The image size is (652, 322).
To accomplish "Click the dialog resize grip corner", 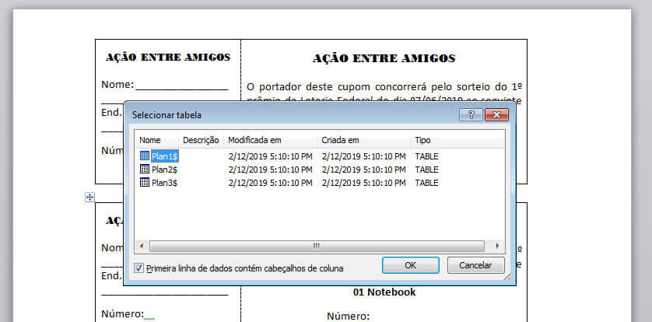I will tap(509, 278).
